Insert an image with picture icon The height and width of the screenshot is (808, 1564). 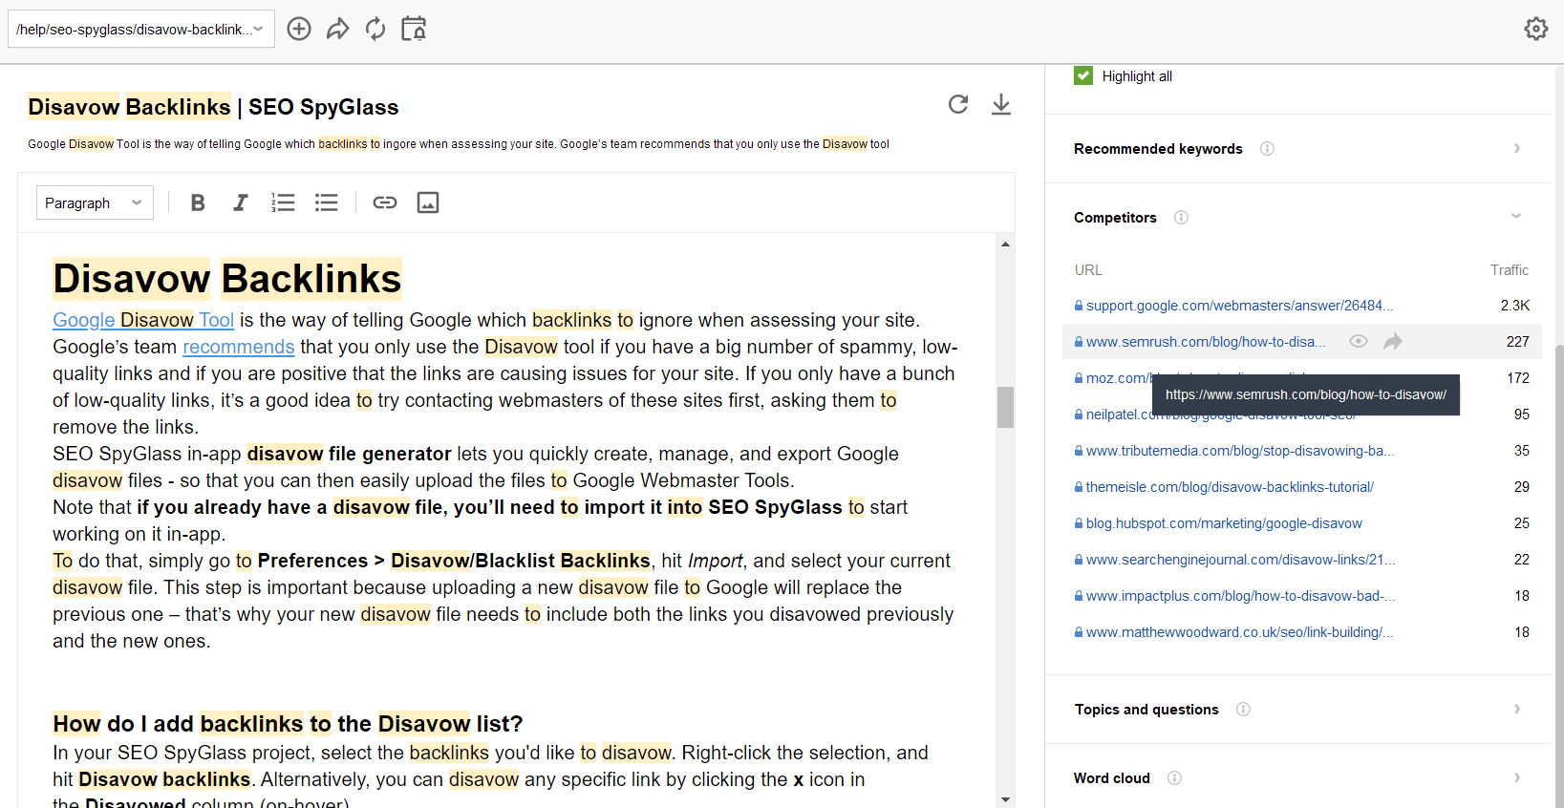tap(428, 202)
